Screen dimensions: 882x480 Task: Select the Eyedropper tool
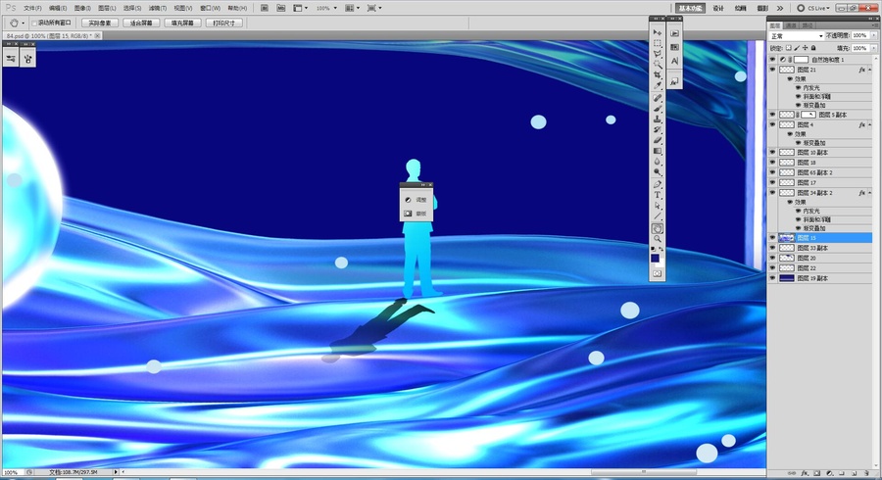[x=657, y=85]
